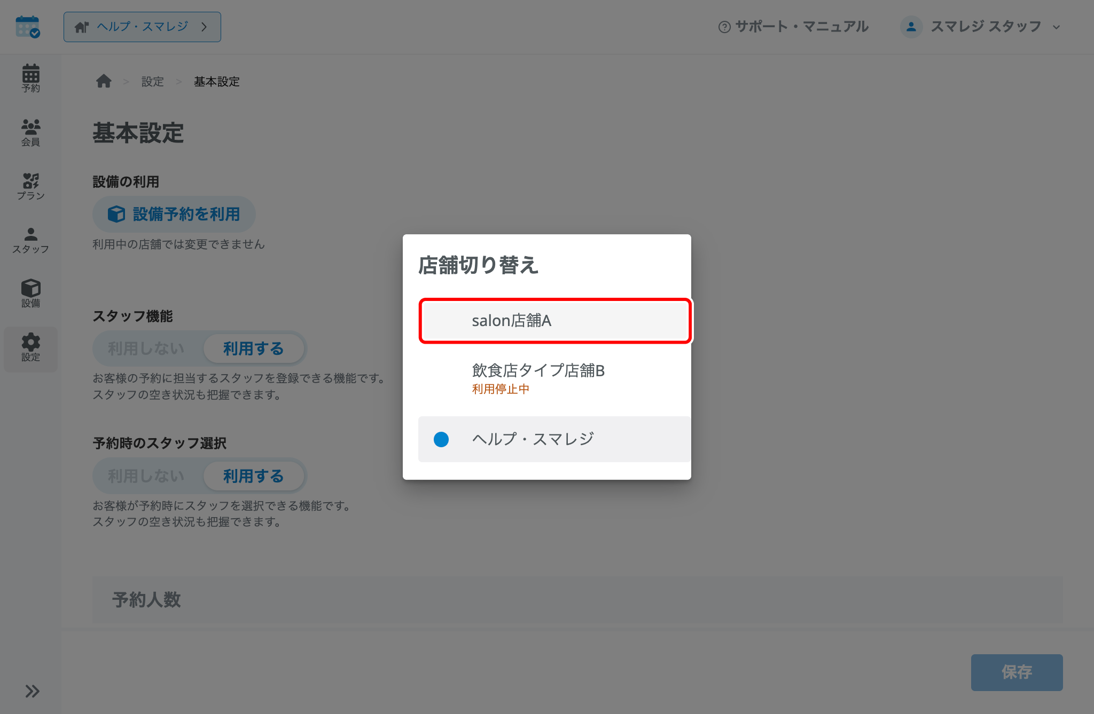Open the 設備 sidebar icon
This screenshot has width=1094, height=714.
pyautogui.click(x=30, y=293)
